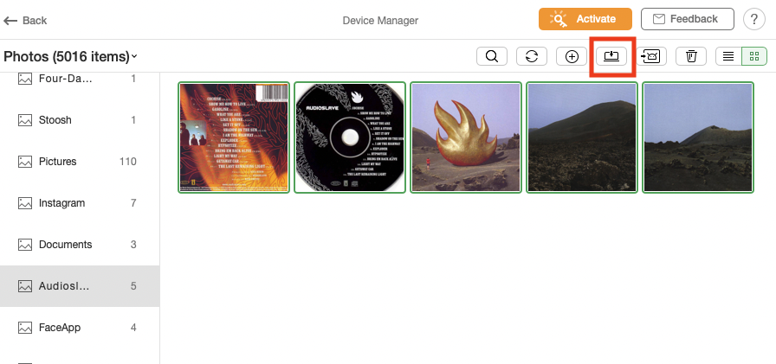Screen dimensions: 776x364
Task: Click the refresh toolbar icon
Action: pos(532,56)
